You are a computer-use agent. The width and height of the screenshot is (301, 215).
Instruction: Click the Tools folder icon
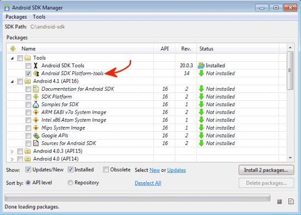28,58
